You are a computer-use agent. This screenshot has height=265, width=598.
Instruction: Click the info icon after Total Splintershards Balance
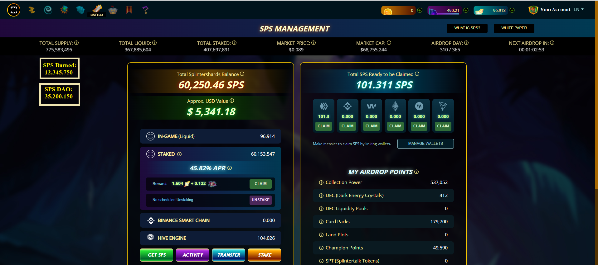(242, 74)
